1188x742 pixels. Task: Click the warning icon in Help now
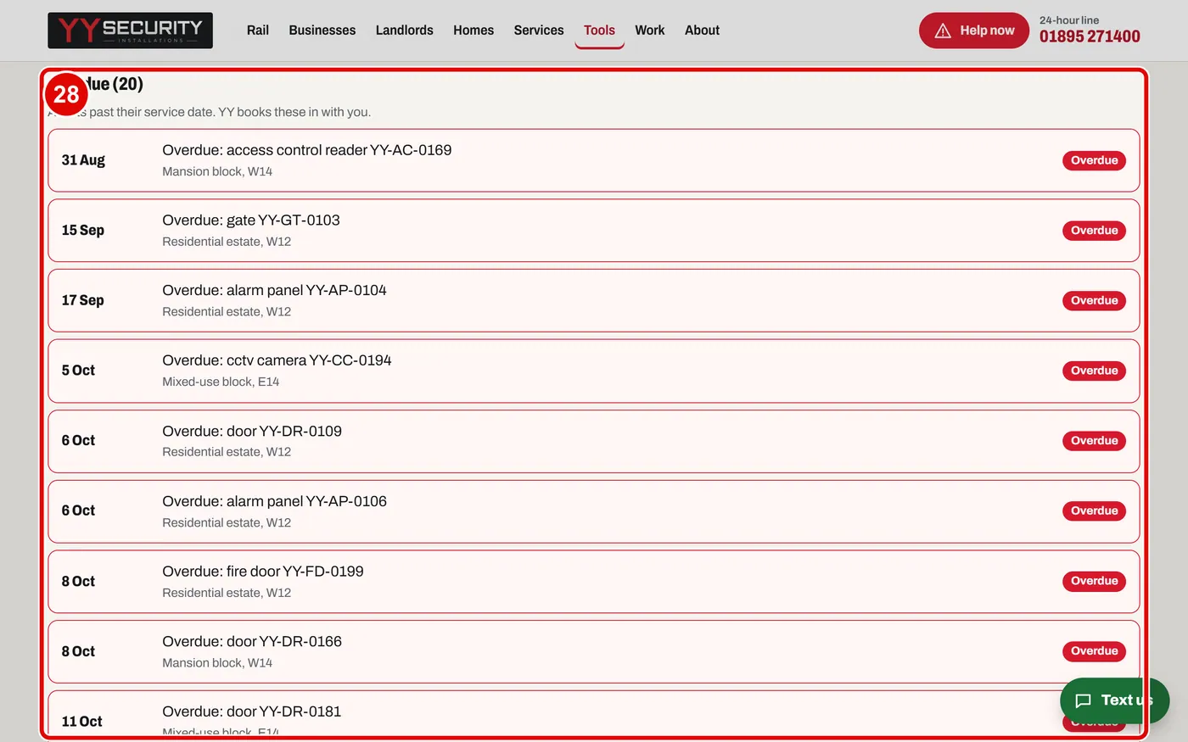(x=942, y=31)
